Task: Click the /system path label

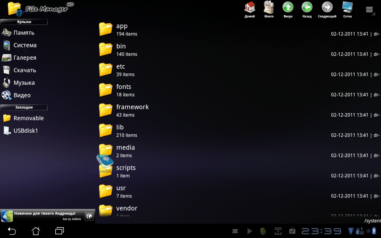Action: tap(372, 221)
